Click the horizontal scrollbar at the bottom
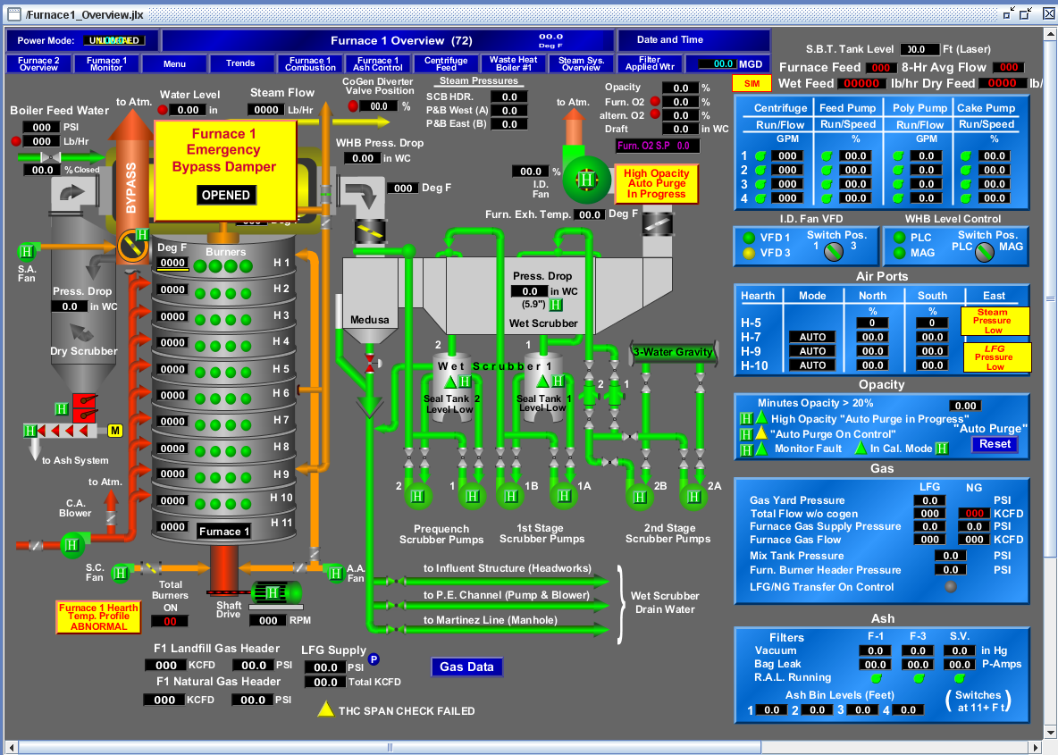 (390, 747)
